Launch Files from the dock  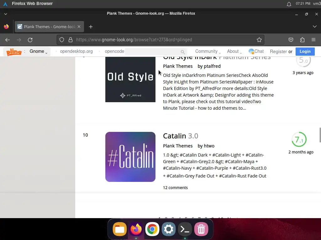click(x=119, y=229)
